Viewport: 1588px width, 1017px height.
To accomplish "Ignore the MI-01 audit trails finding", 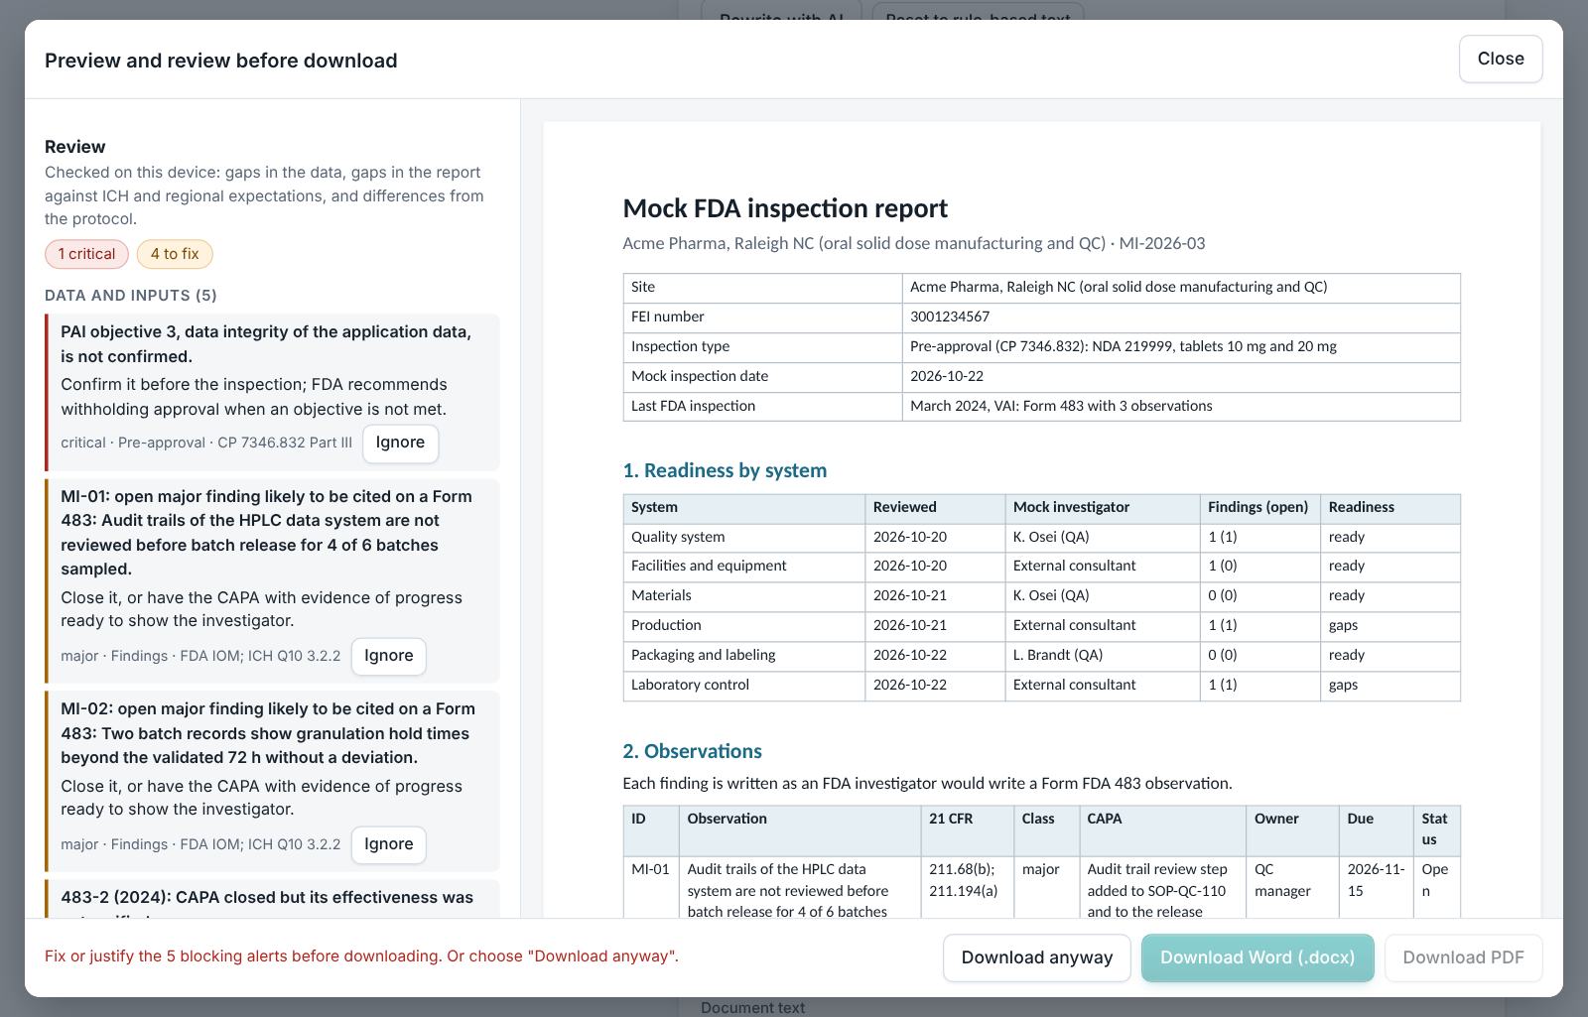I will [x=388, y=656].
